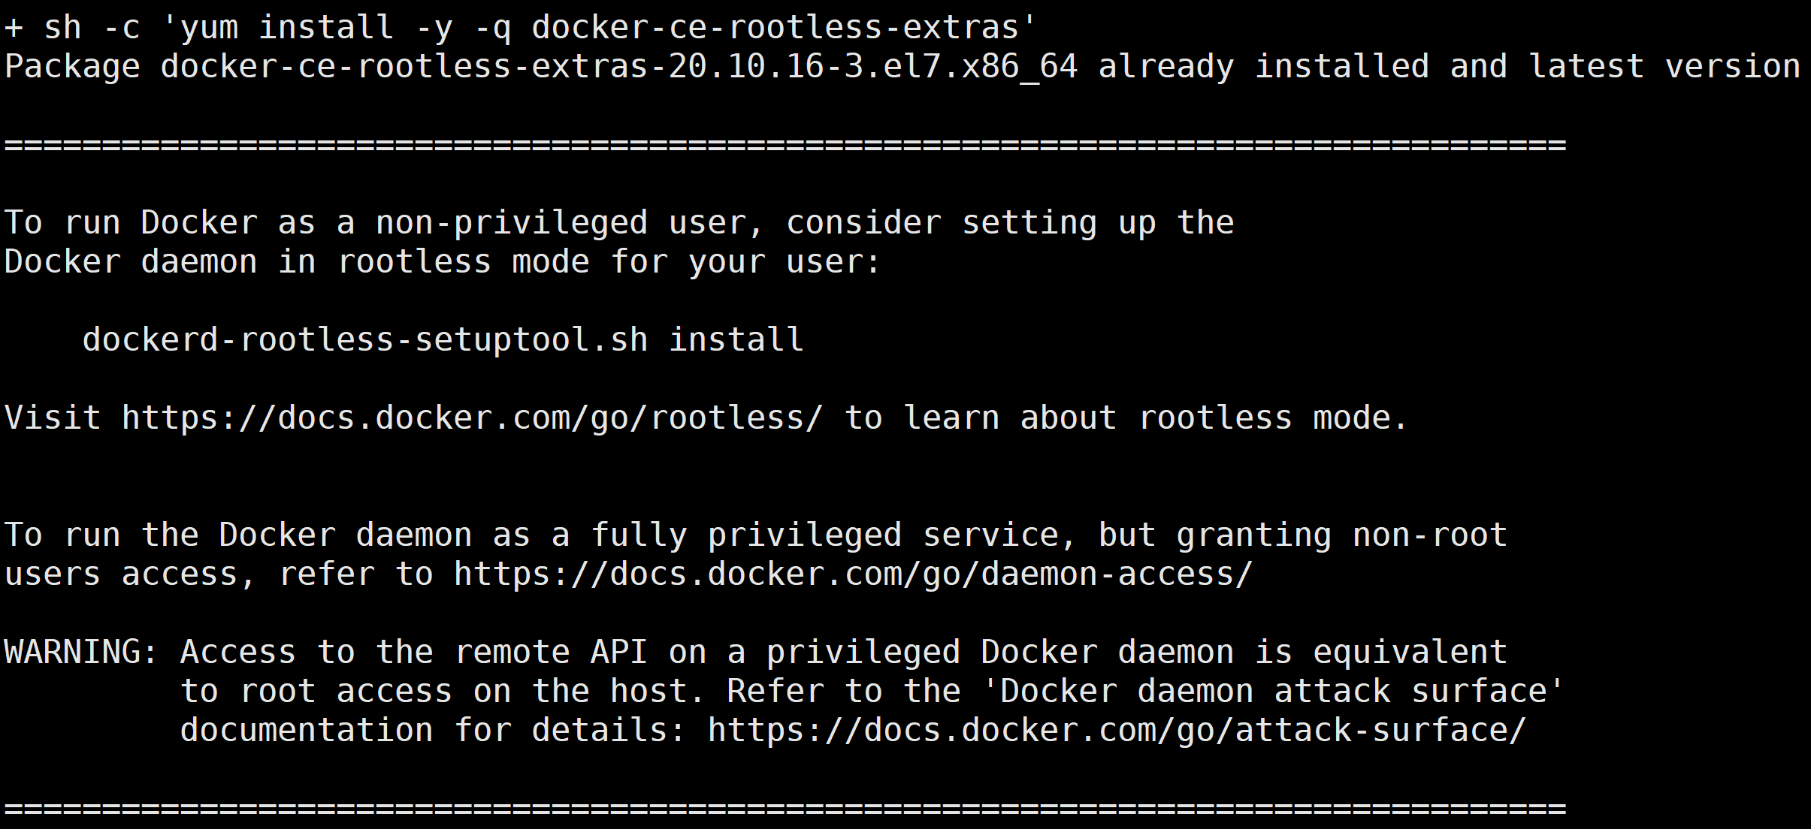Open the https://docs.docker.com/go/daemon-access/ URL
Image resolution: width=1811 pixels, height=829 pixels.
pyautogui.click(x=853, y=574)
